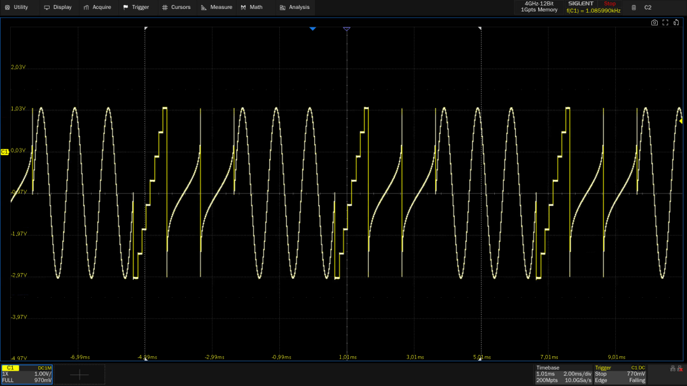The height and width of the screenshot is (386, 687).
Task: Open the Timebase settings box
Action: 564,374
